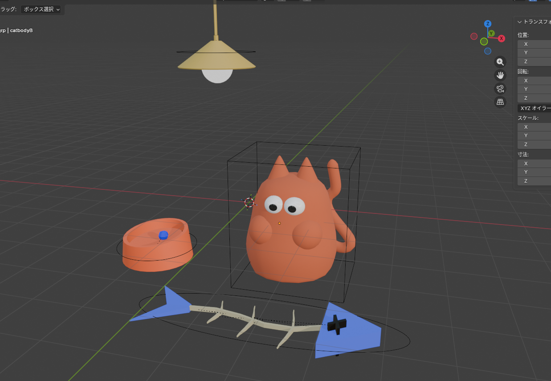Open the XYZ オイラー rotation mode dropdown

[535, 108]
